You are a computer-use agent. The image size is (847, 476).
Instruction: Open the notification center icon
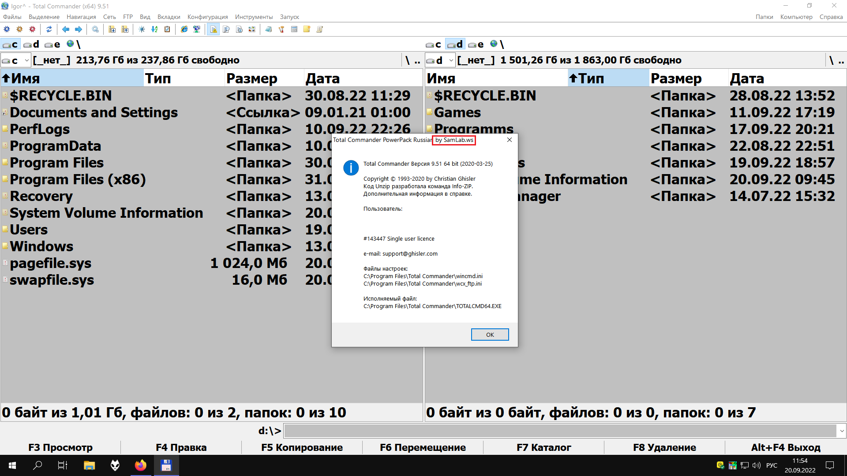coord(830,465)
